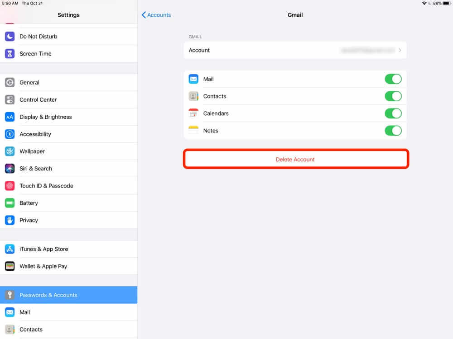Disable the Mail sync toggle
Screen dimensions: 453x339
[393, 79]
